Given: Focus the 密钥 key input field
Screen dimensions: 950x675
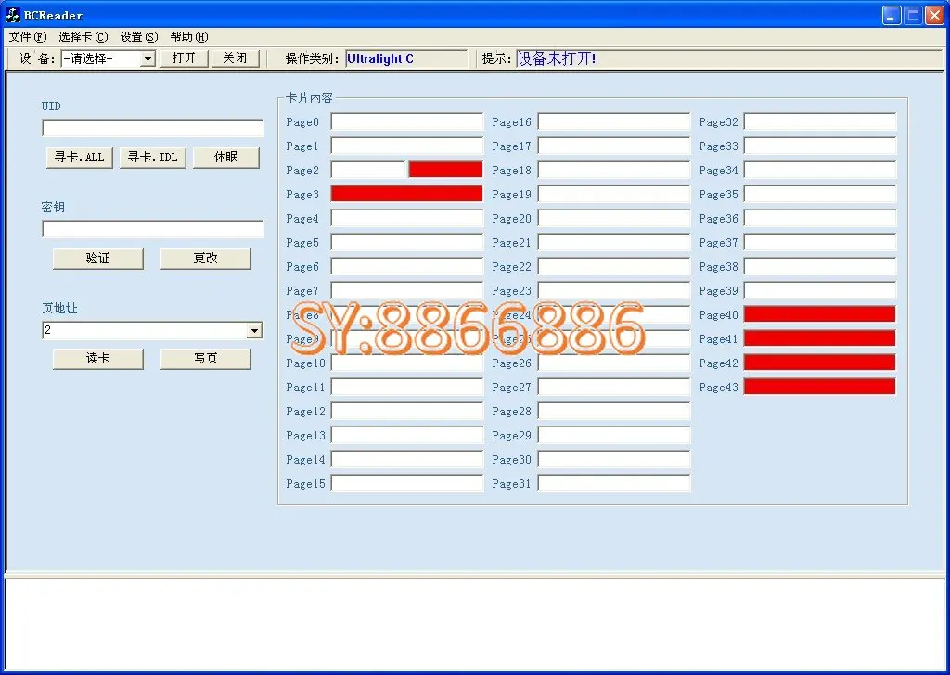Looking at the screenshot, I should pyautogui.click(x=153, y=229).
